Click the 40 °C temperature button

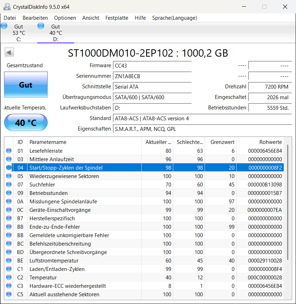pyautogui.click(x=26, y=122)
